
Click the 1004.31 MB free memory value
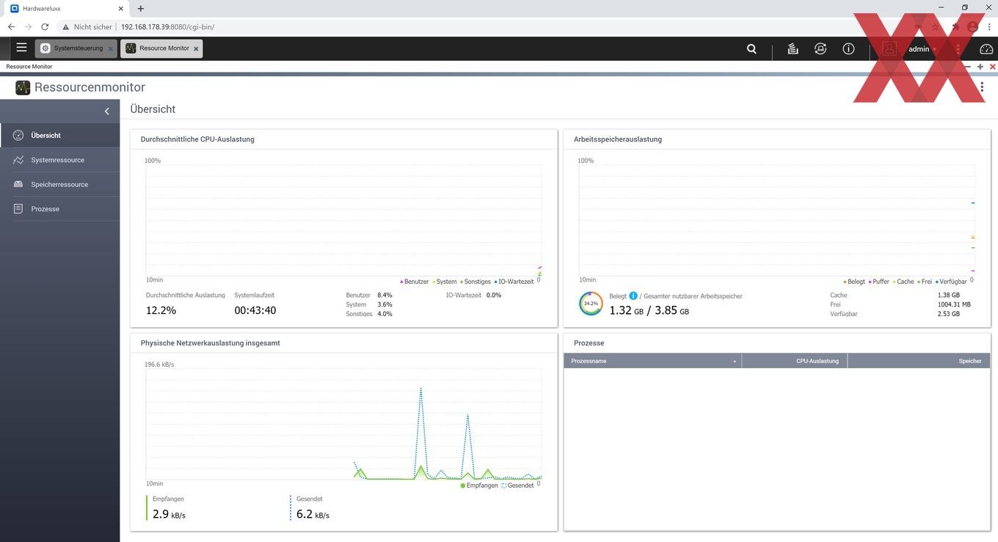pos(954,304)
